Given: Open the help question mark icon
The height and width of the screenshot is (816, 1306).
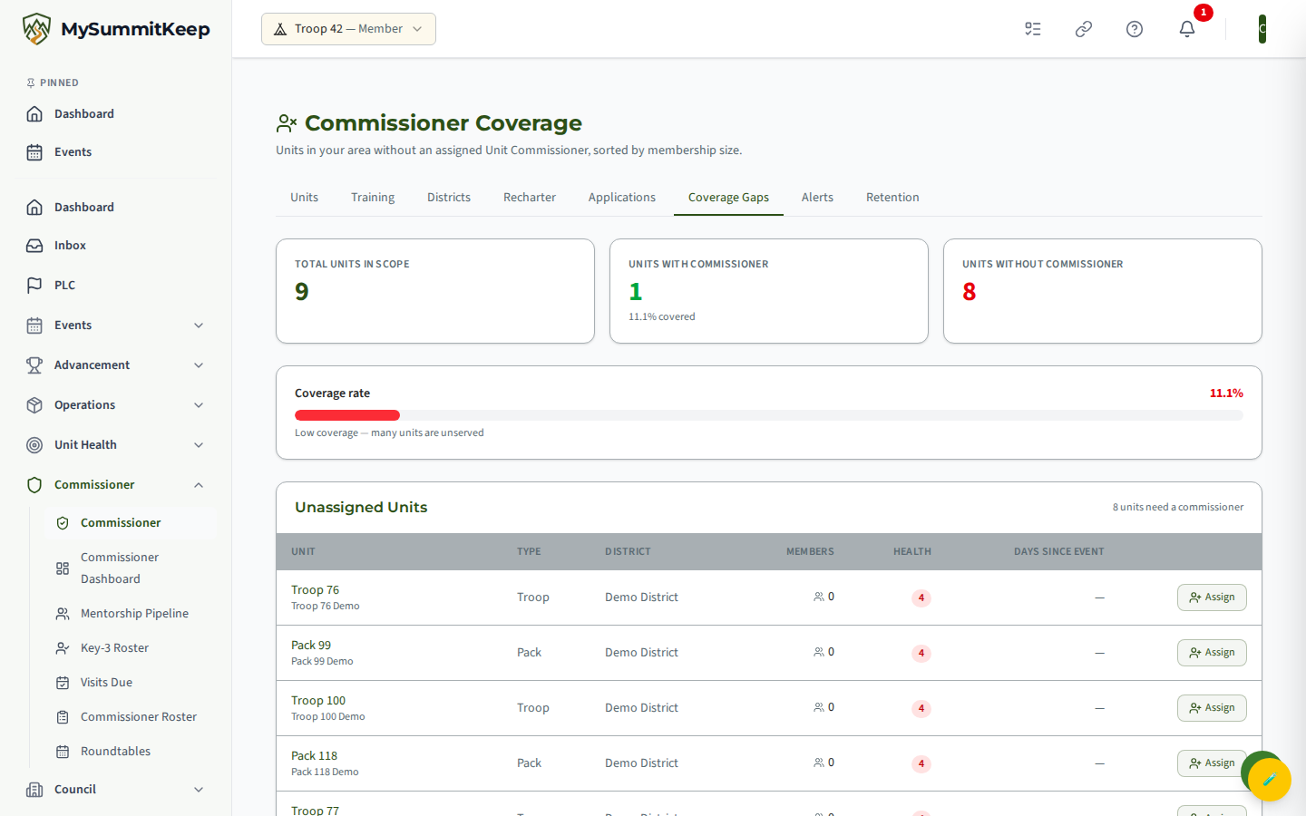Looking at the screenshot, I should click(x=1135, y=29).
